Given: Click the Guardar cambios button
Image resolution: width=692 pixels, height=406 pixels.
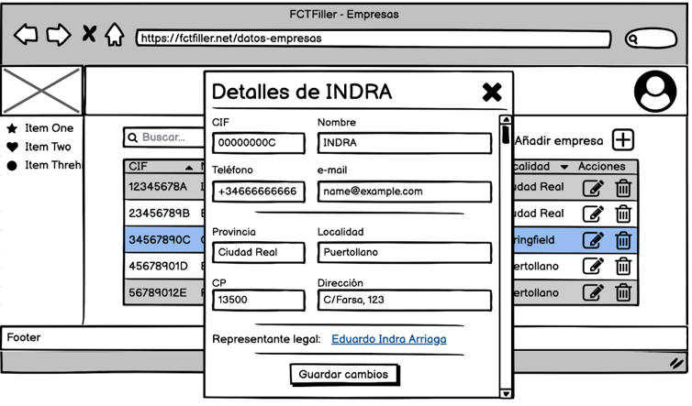Looking at the screenshot, I should click(x=344, y=374).
